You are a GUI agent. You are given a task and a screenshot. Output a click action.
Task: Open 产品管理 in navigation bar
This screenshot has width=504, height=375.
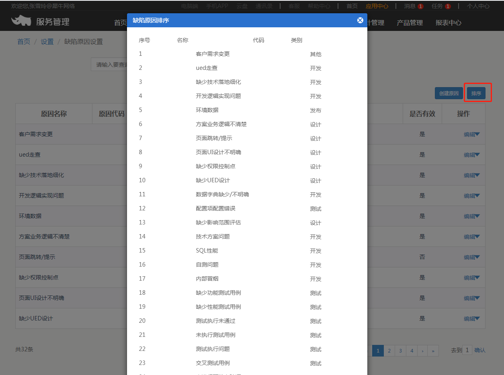410,23
